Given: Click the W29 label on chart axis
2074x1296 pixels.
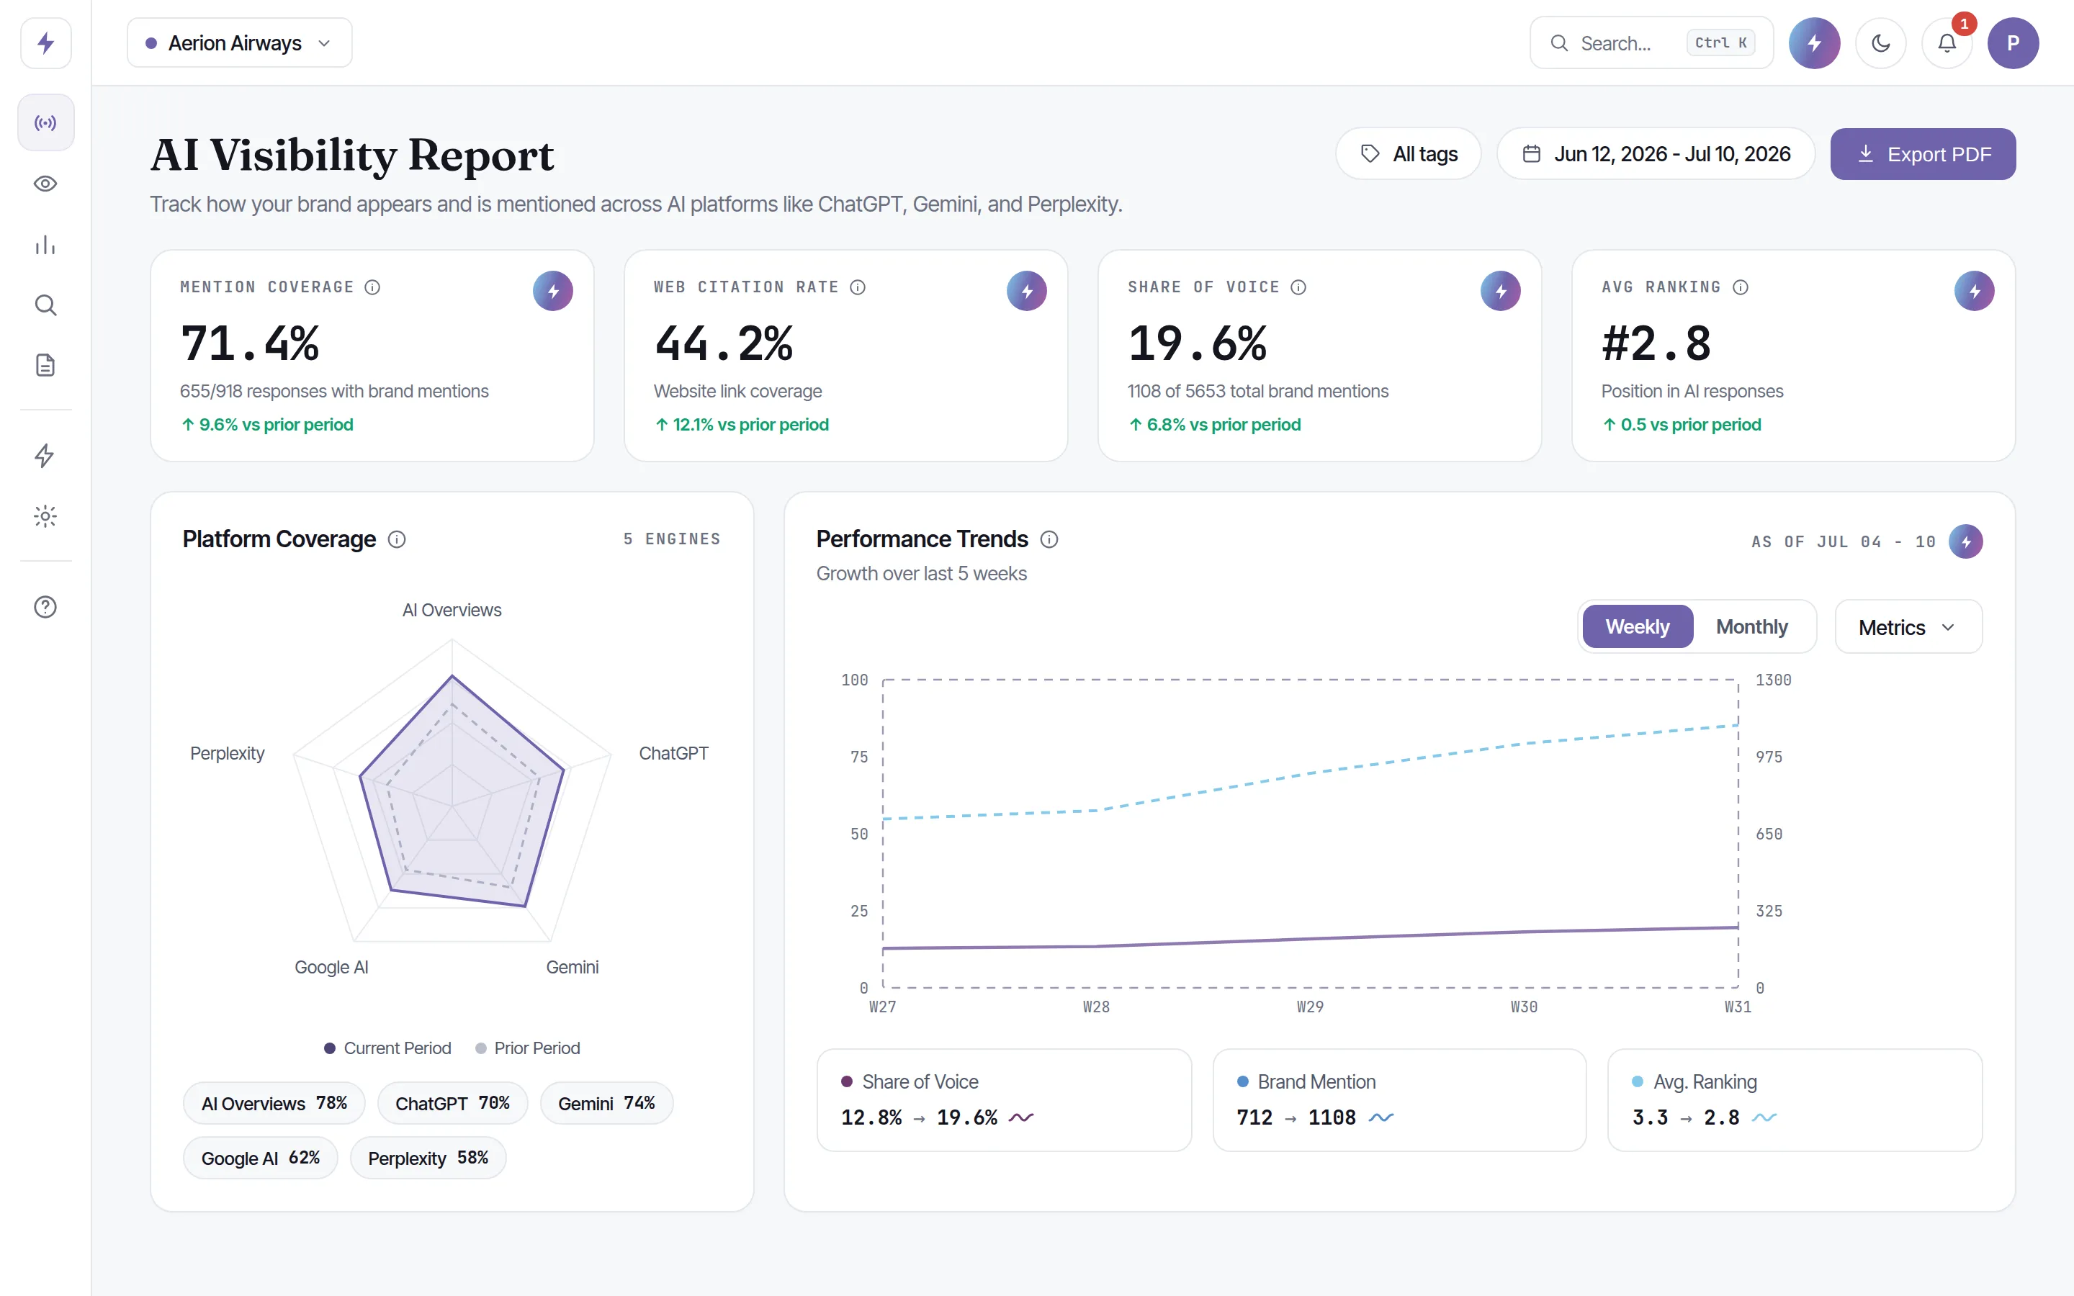Looking at the screenshot, I should click(1309, 1007).
